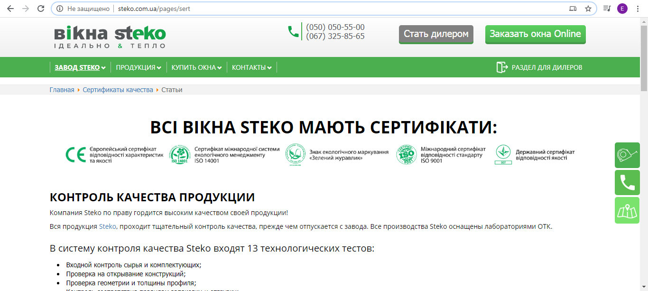Open the КОНТАКТЫ menu item
The width and height of the screenshot is (648, 291).
click(251, 67)
